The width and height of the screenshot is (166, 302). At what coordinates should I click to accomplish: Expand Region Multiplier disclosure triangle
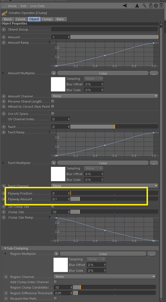point(5,254)
